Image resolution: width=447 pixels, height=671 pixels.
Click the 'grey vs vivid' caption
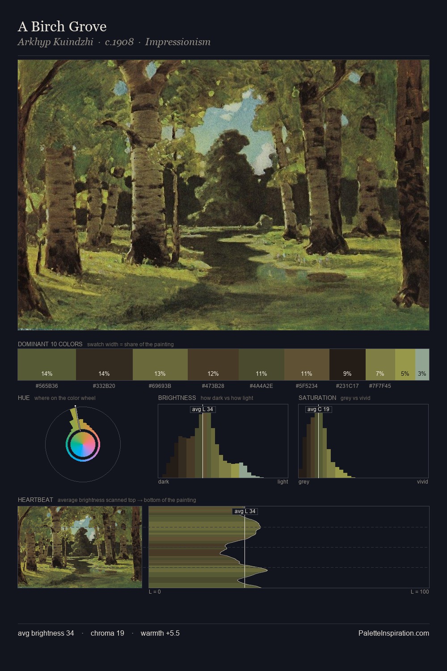pos(355,398)
